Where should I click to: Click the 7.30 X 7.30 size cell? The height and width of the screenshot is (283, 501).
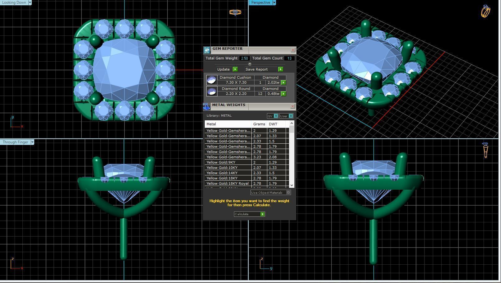pos(236,83)
